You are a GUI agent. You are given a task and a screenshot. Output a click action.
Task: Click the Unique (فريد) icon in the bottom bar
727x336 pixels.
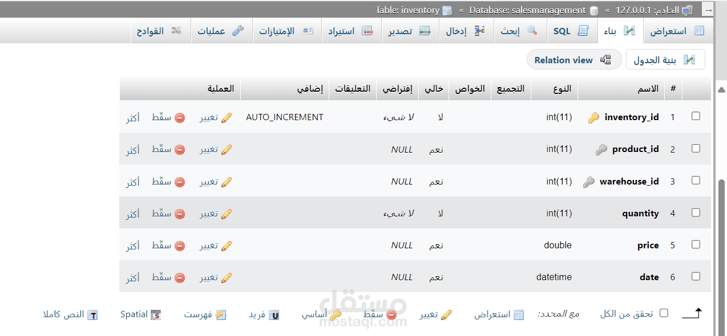[x=274, y=315]
